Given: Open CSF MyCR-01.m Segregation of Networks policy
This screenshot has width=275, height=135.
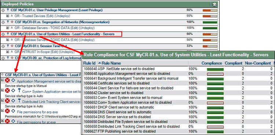Looking at the screenshot, I should click(x=62, y=22).
